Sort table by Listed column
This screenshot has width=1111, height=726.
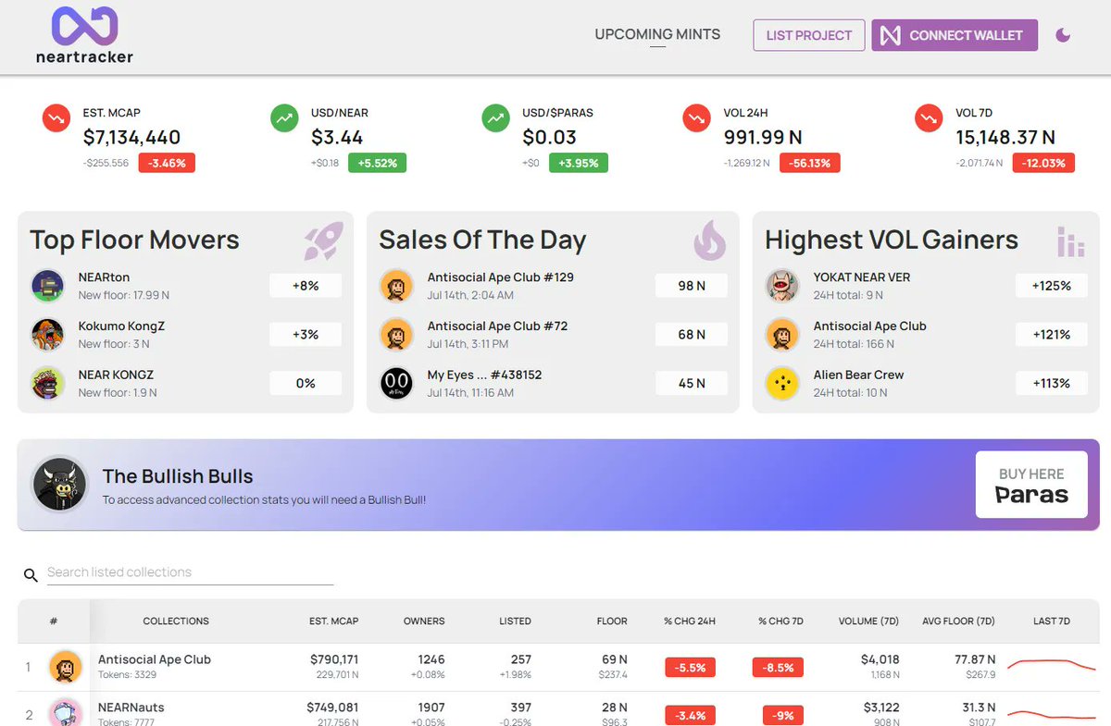[x=515, y=621]
